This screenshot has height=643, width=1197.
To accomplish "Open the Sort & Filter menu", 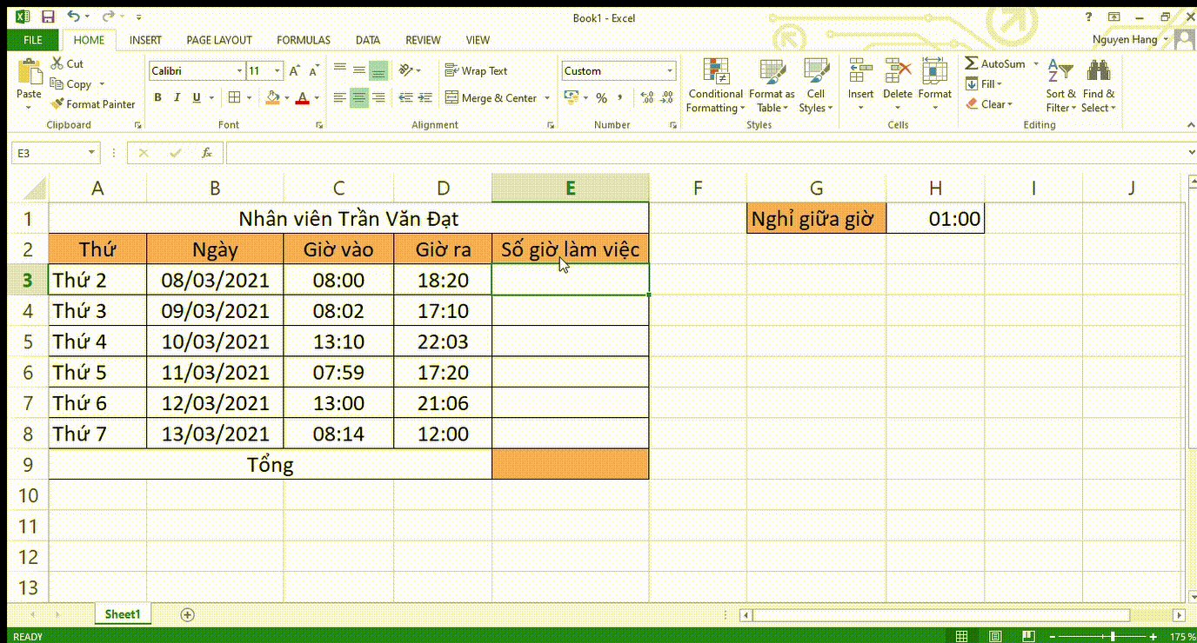I will click(x=1060, y=85).
